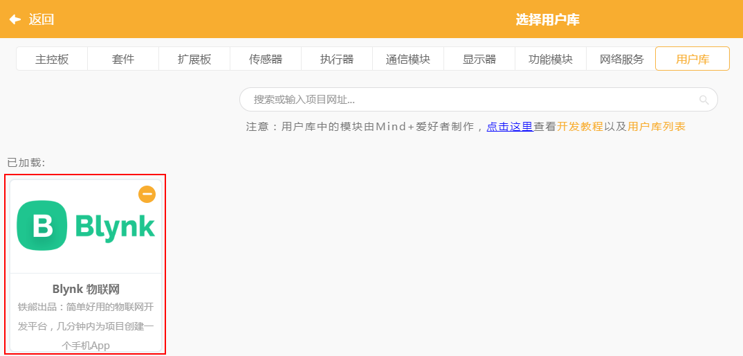Switch to the 套件 tab
The width and height of the screenshot is (743, 356).
tap(123, 60)
